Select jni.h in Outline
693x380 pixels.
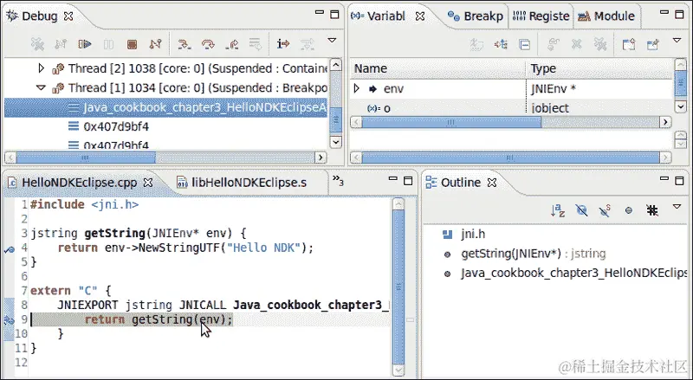[473, 235]
